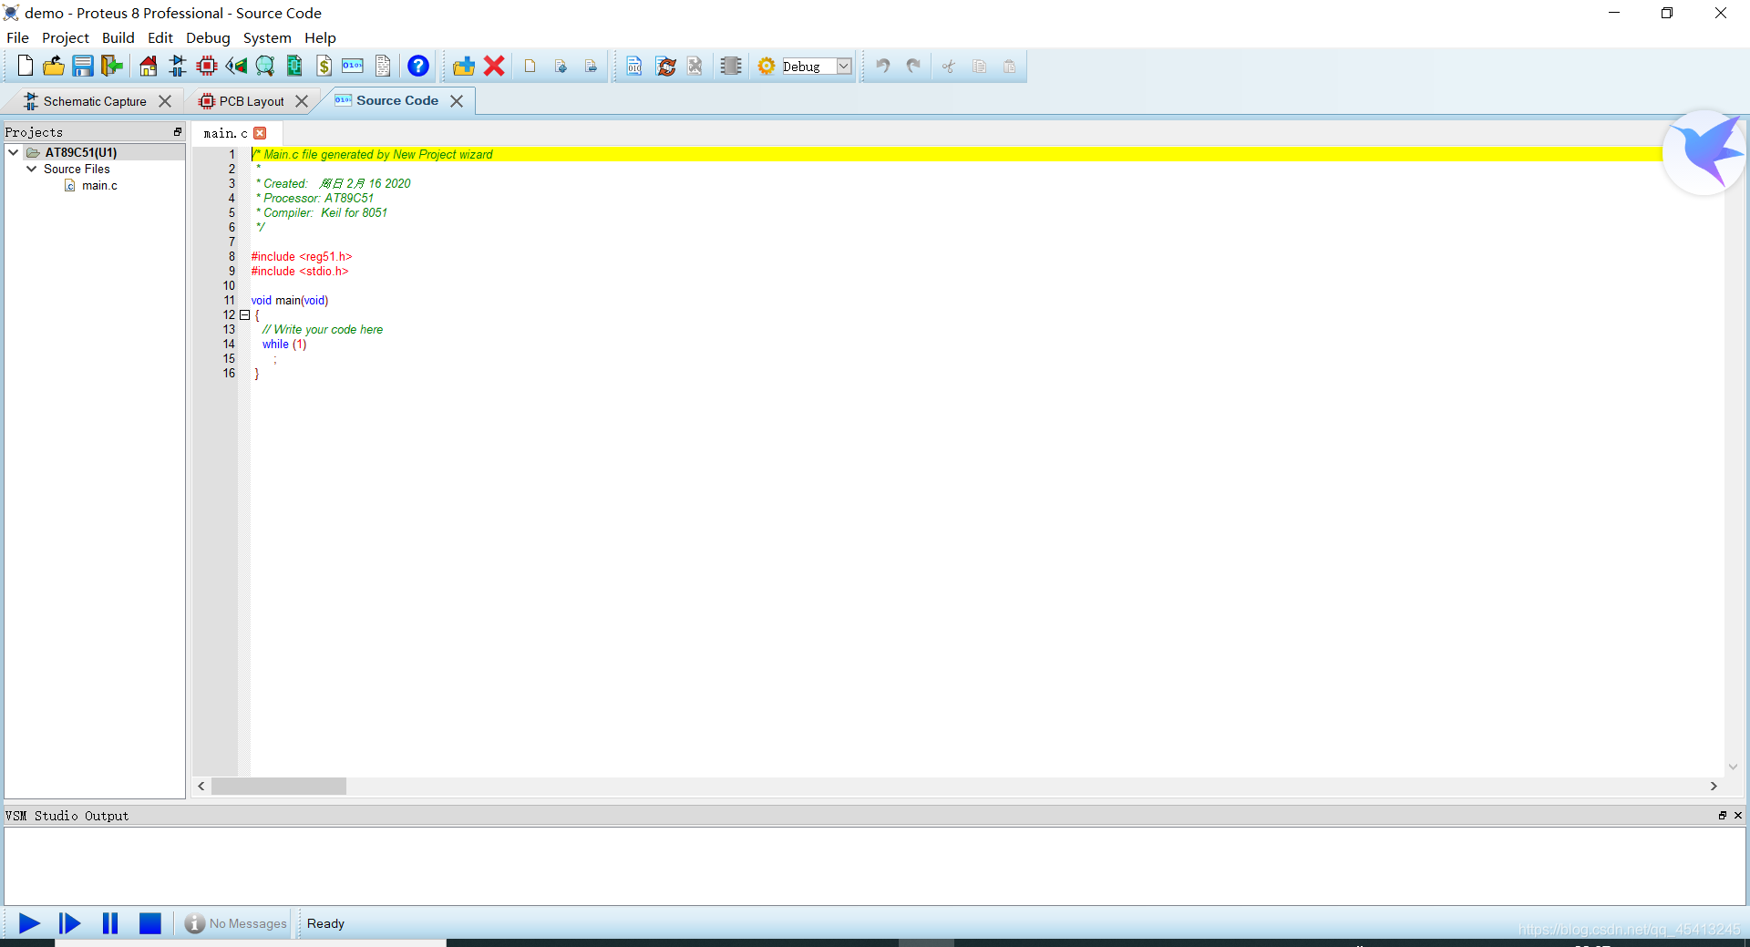The height and width of the screenshot is (947, 1750).
Task: Select main.c in the project tree
Action: pyautogui.click(x=99, y=185)
